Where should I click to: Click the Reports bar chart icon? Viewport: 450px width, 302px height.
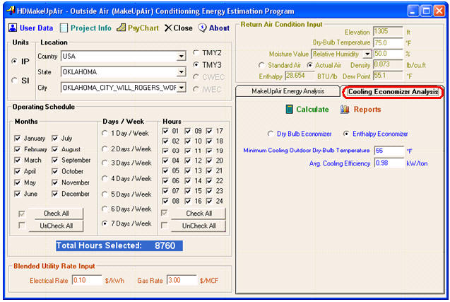[345, 109]
